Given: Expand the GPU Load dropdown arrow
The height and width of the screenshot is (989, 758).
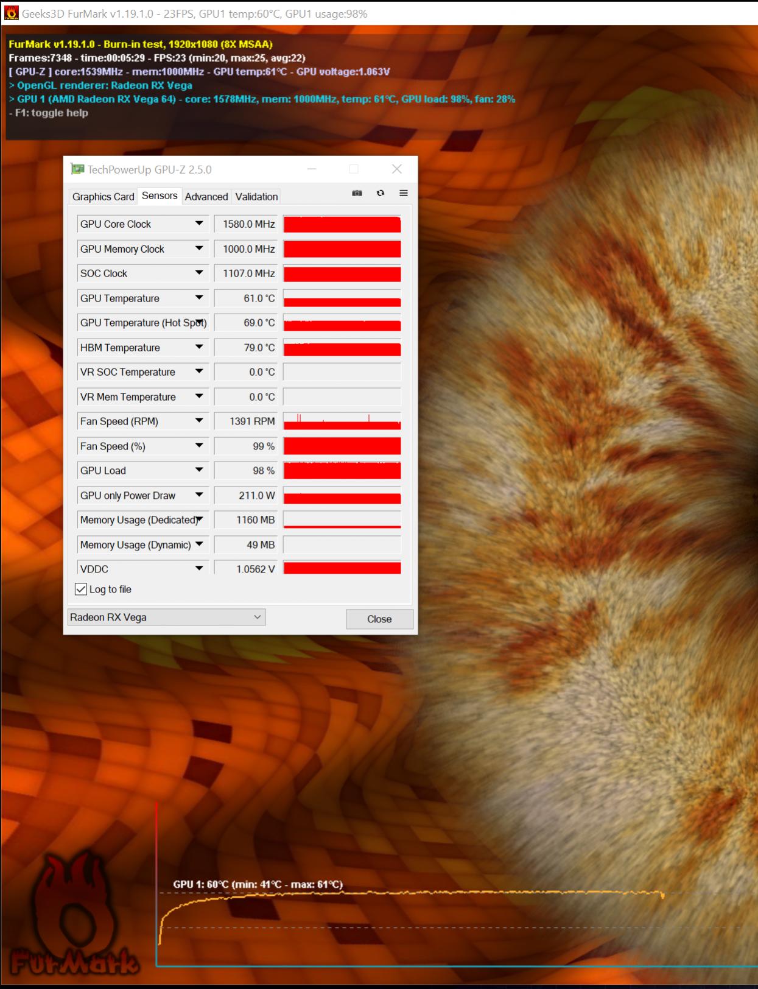Looking at the screenshot, I should pos(199,470).
